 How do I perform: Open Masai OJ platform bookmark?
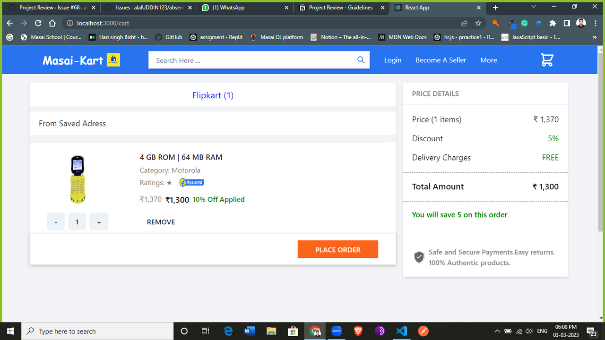pyautogui.click(x=277, y=37)
